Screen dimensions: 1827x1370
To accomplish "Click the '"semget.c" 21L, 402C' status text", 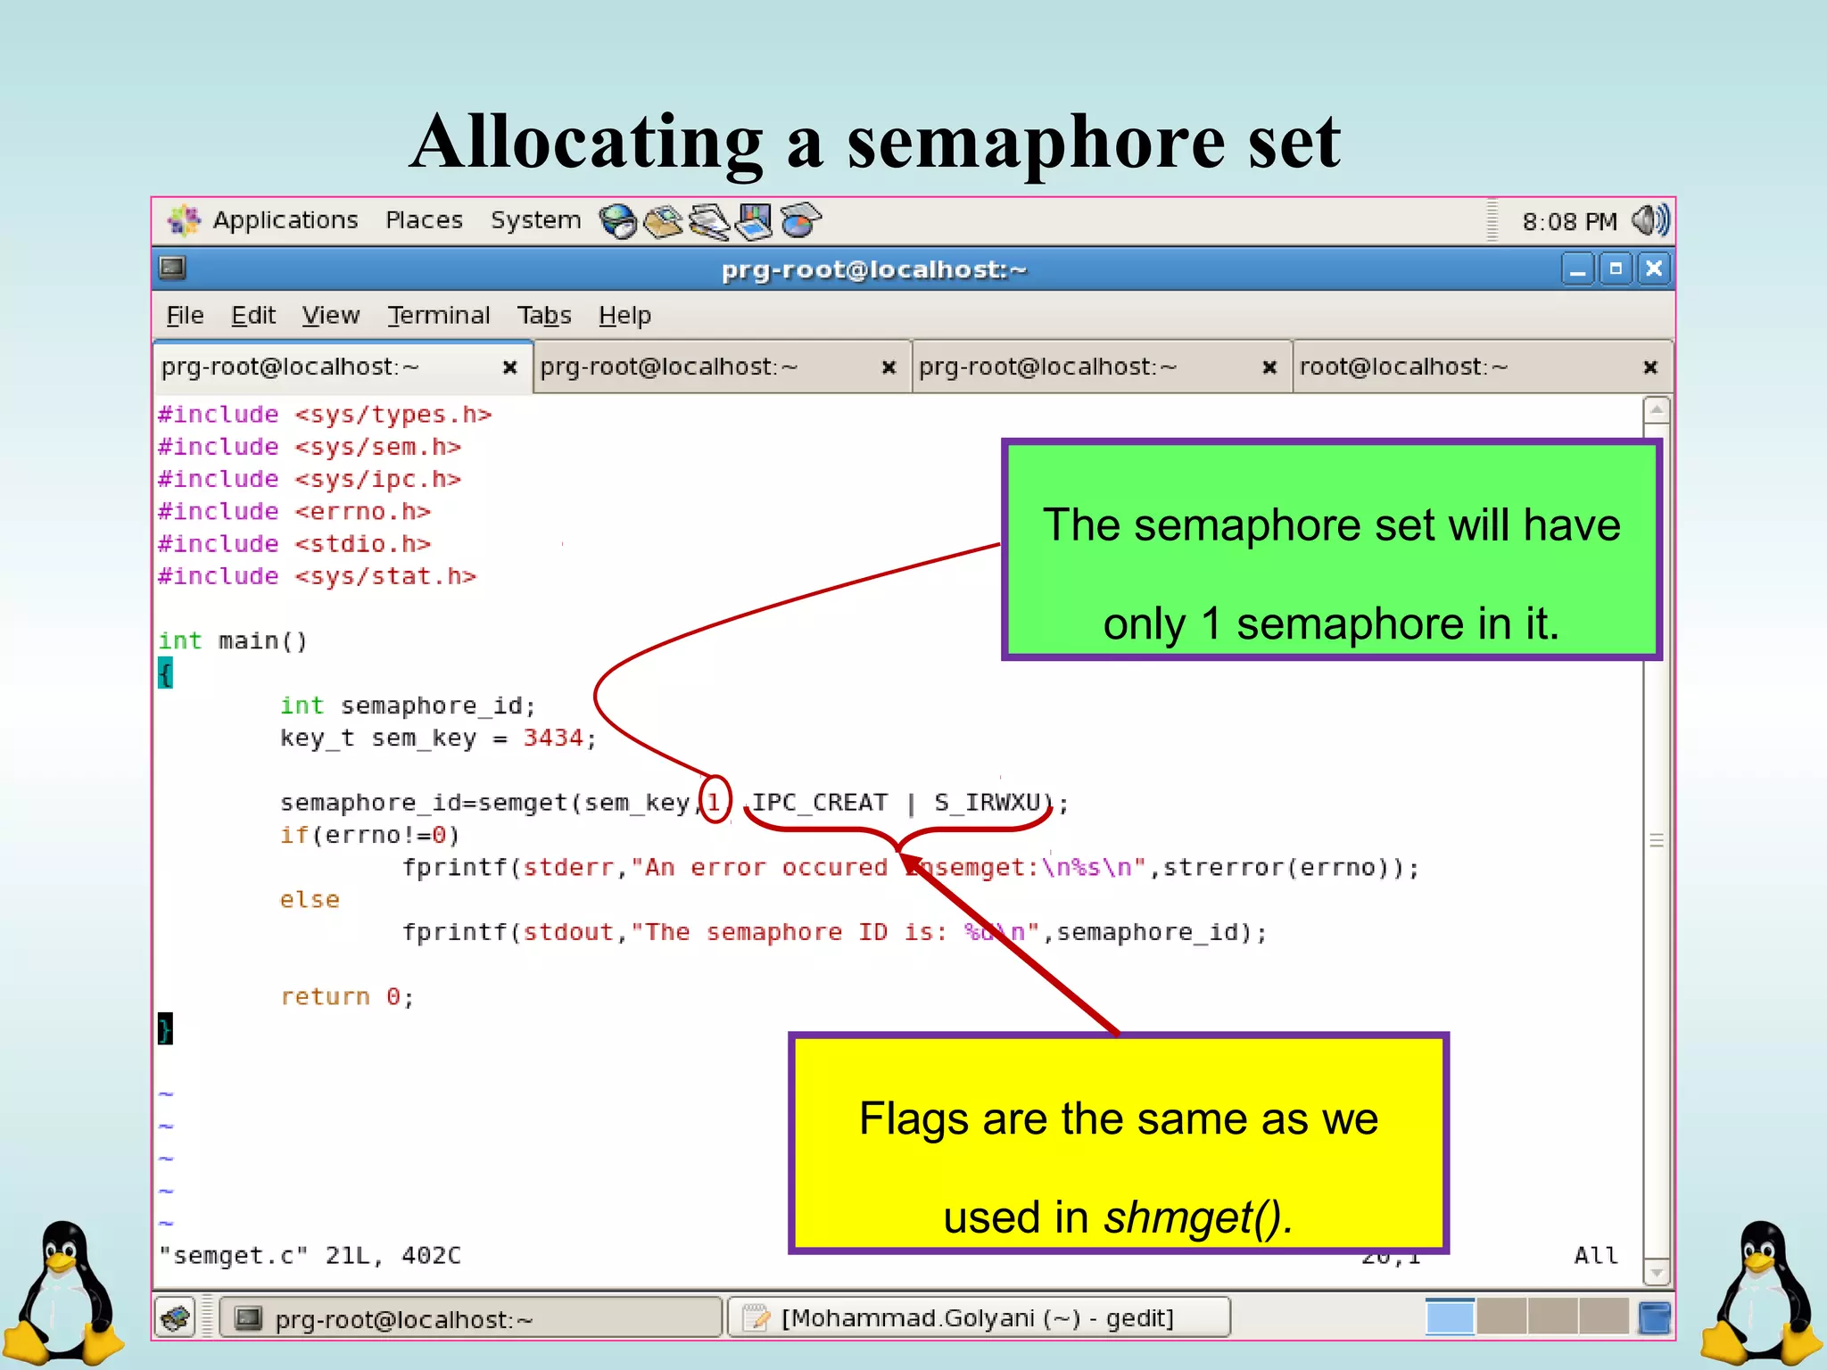I will [310, 1255].
